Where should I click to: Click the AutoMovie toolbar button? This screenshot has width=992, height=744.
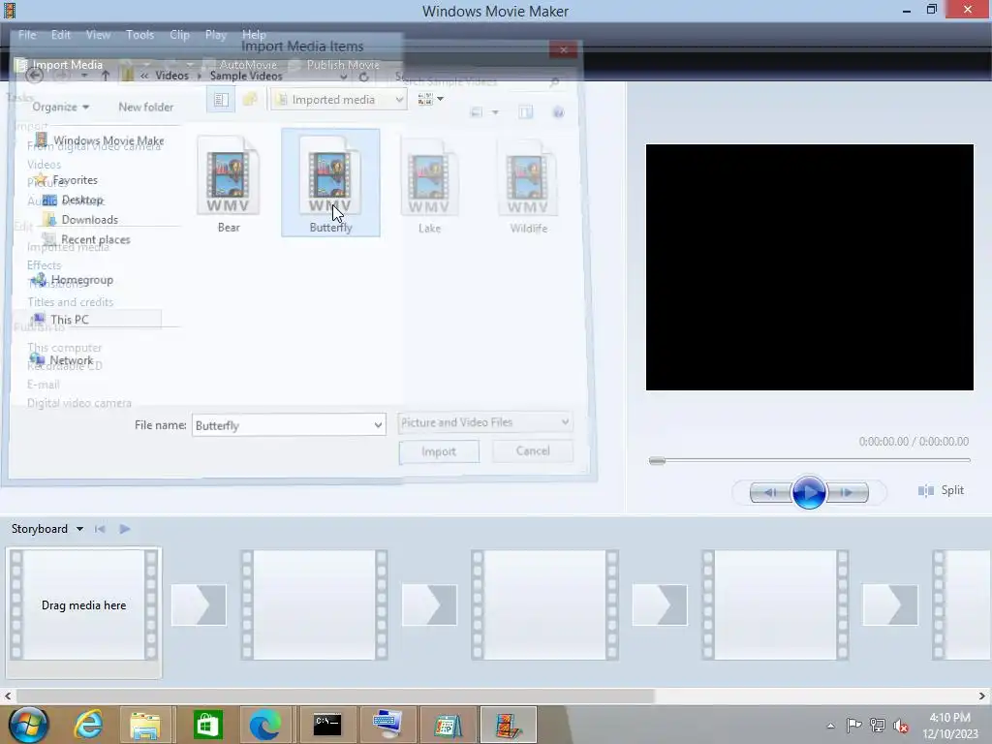240,65
